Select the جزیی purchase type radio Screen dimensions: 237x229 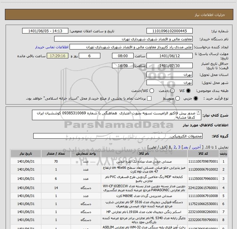coord(196,98)
